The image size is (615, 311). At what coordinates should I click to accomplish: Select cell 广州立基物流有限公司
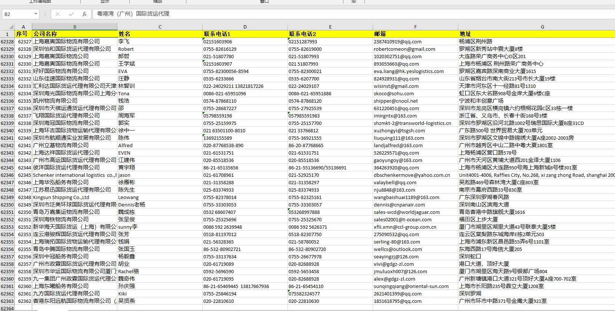[74, 145]
